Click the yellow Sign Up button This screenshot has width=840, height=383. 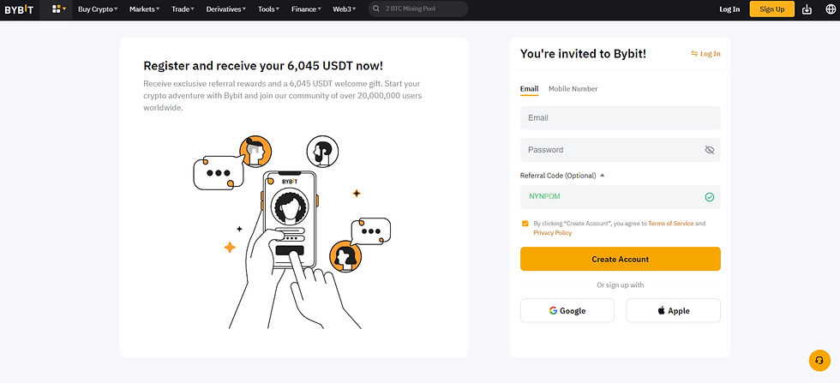pyautogui.click(x=771, y=9)
